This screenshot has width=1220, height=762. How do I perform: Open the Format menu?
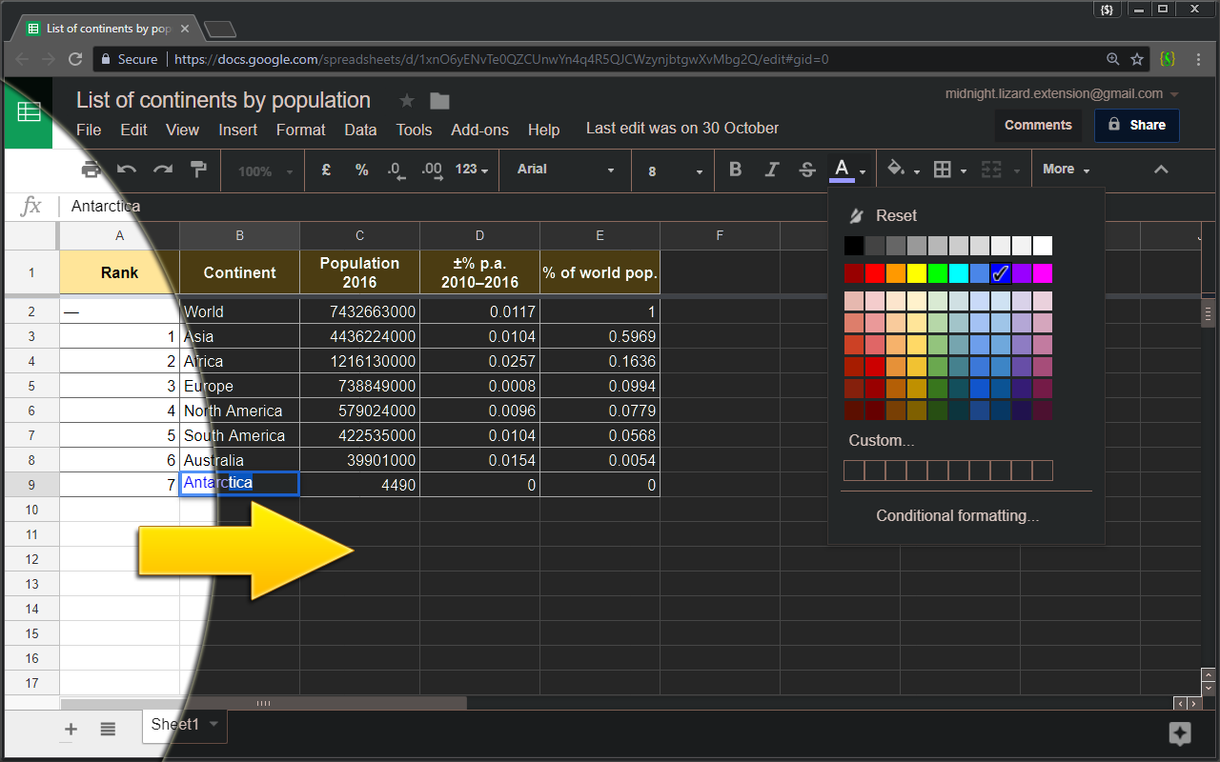coord(300,130)
